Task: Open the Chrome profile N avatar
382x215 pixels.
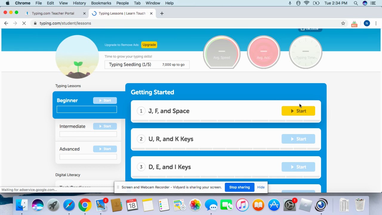Action: point(367,23)
